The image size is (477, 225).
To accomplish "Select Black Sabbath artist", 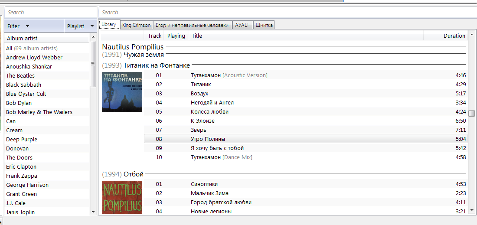I will pyautogui.click(x=47, y=85).
